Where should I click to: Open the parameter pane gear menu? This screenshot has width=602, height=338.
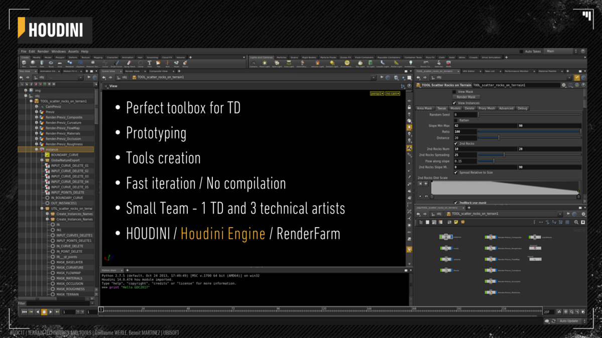coord(564,85)
